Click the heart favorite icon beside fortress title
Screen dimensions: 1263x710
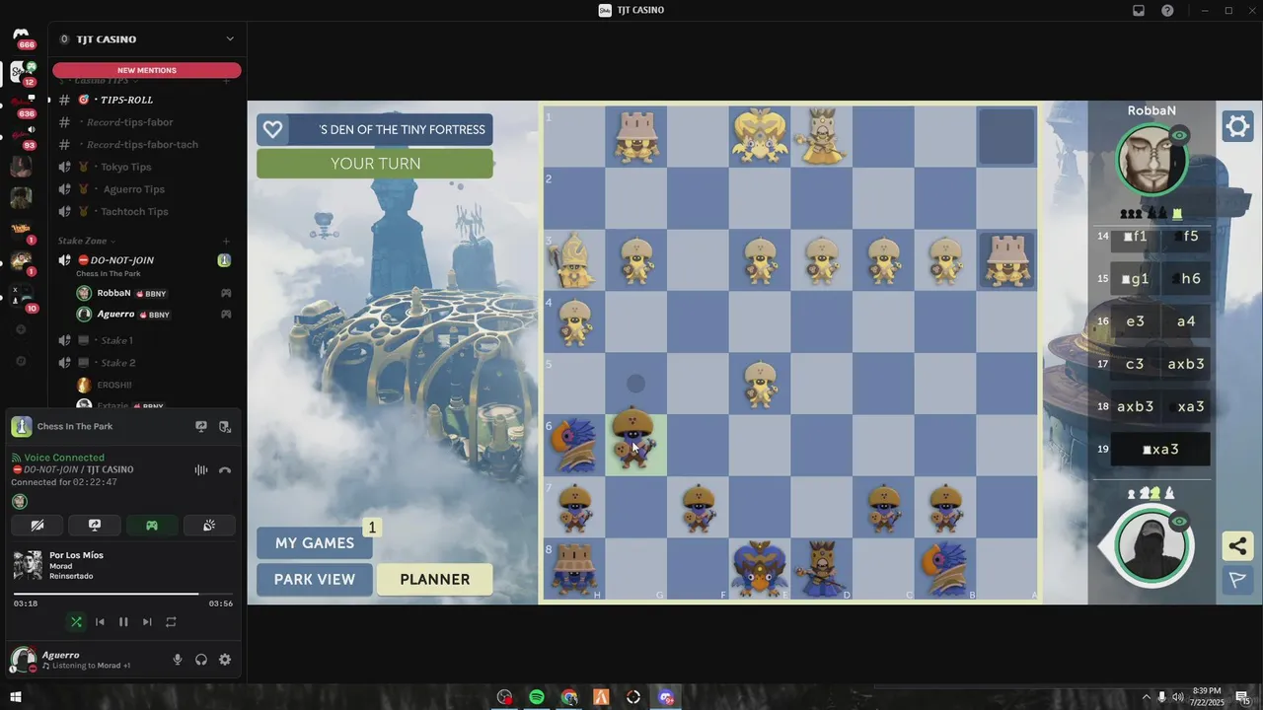click(273, 129)
